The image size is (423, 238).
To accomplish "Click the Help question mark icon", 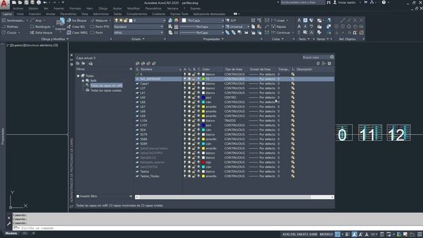I will coord(383,3).
